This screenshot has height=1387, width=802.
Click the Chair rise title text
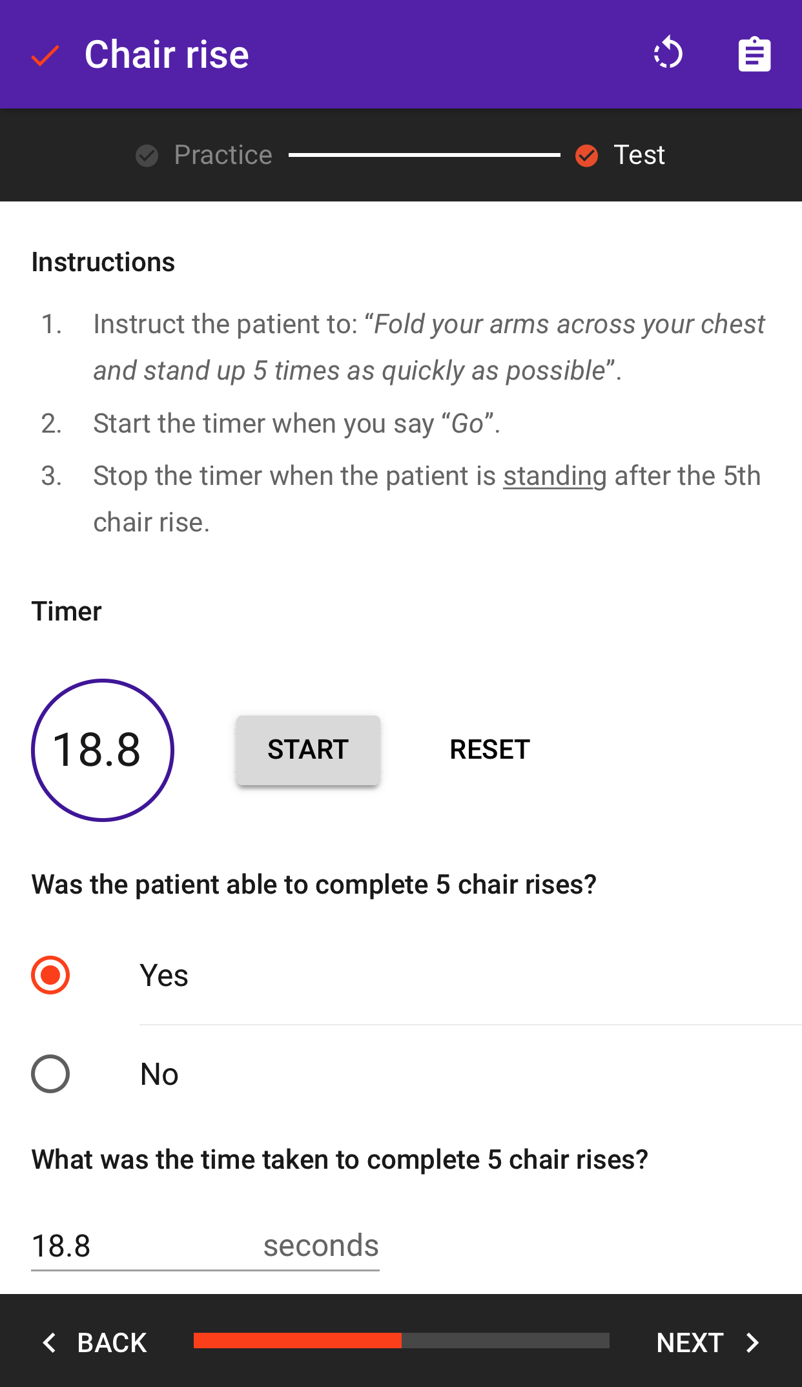click(167, 54)
